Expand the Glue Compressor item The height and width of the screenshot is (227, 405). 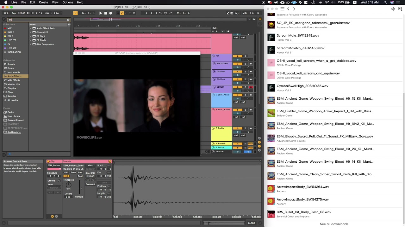pyautogui.click(x=31, y=44)
